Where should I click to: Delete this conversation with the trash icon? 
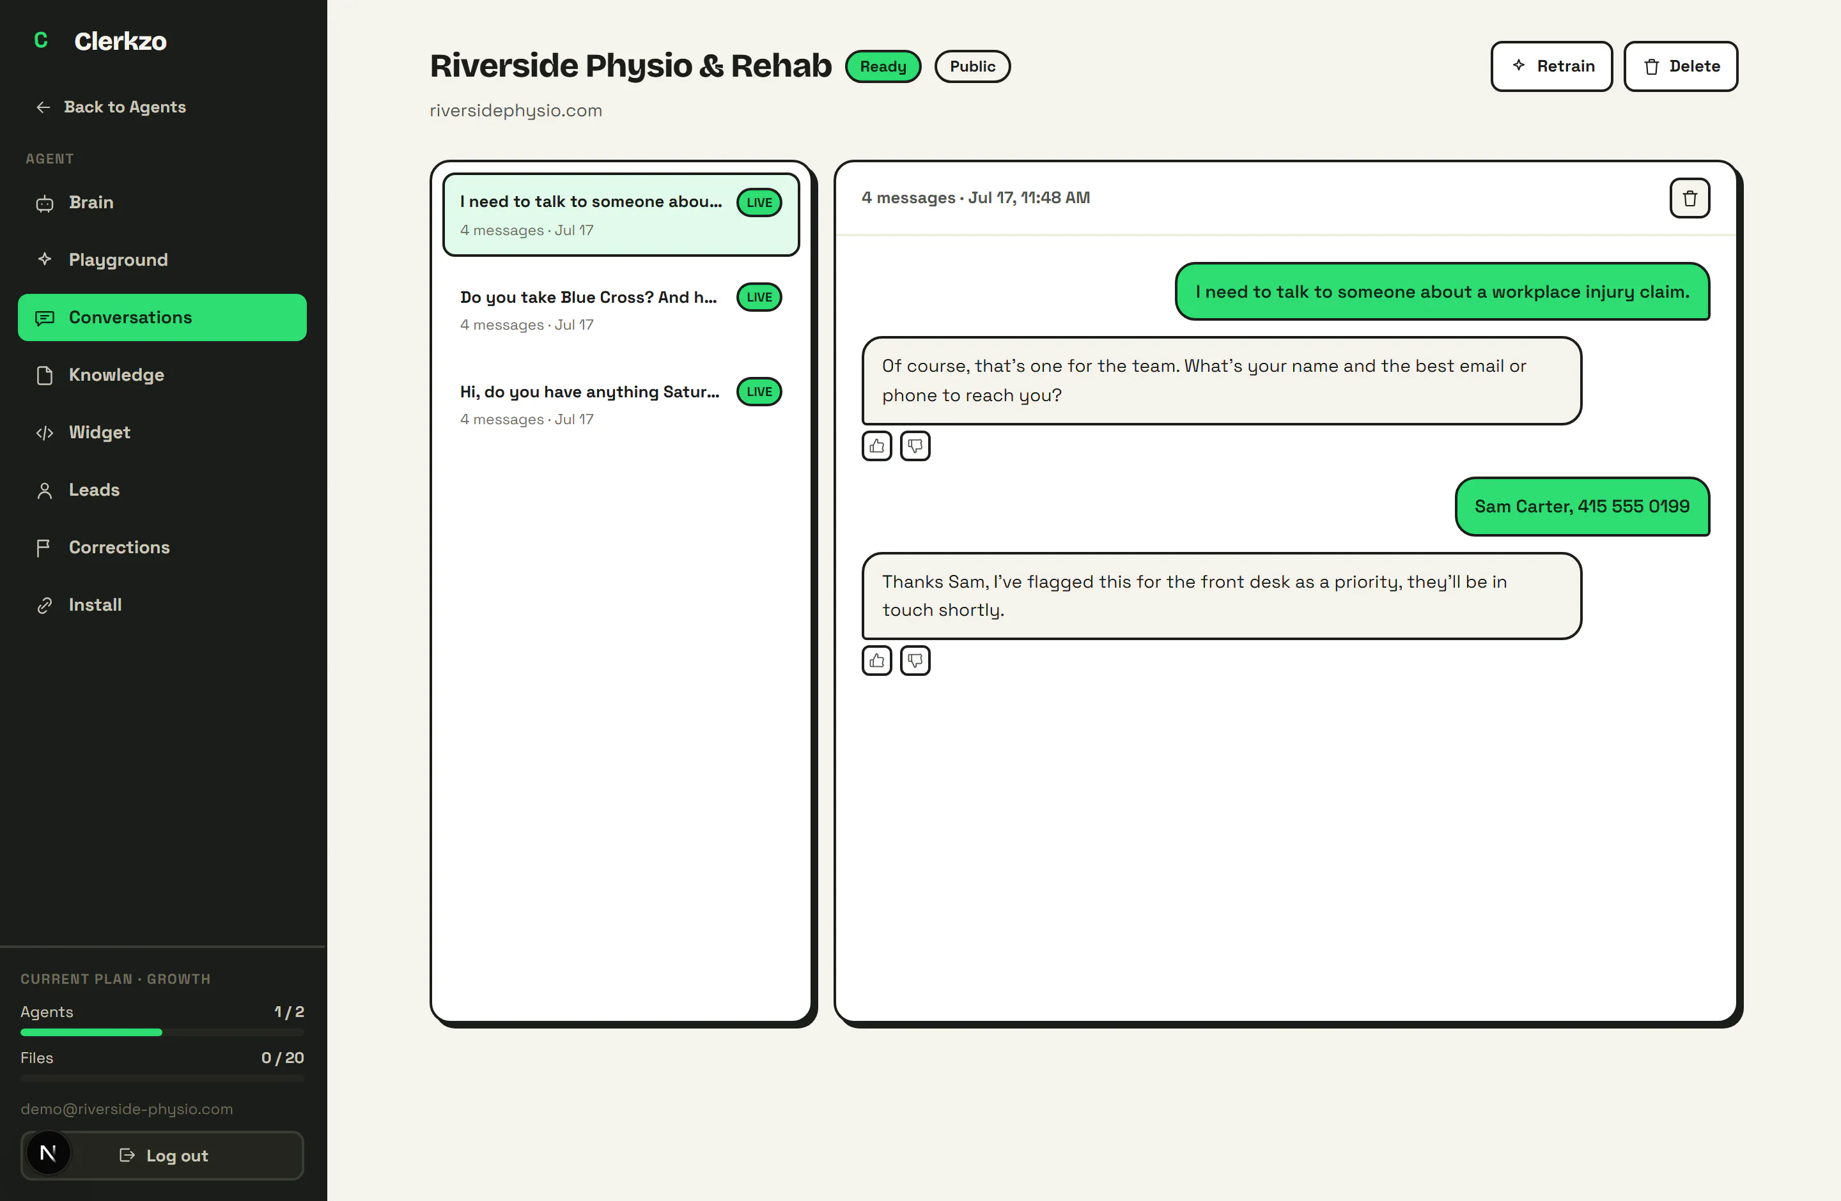[1690, 199]
